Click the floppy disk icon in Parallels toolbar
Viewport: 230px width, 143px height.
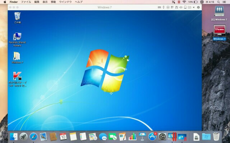[176, 7]
